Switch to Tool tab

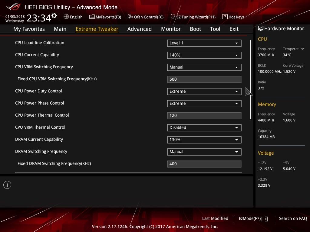click(x=215, y=29)
